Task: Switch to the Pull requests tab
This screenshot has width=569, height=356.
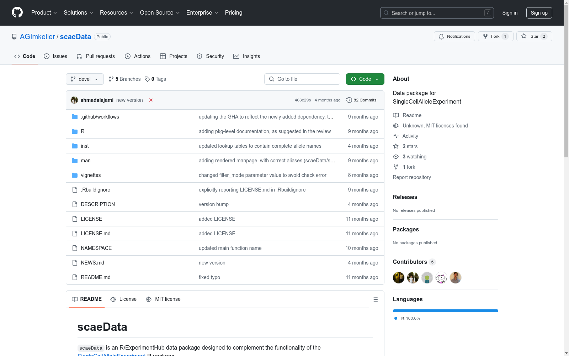Action: pyautogui.click(x=96, y=56)
